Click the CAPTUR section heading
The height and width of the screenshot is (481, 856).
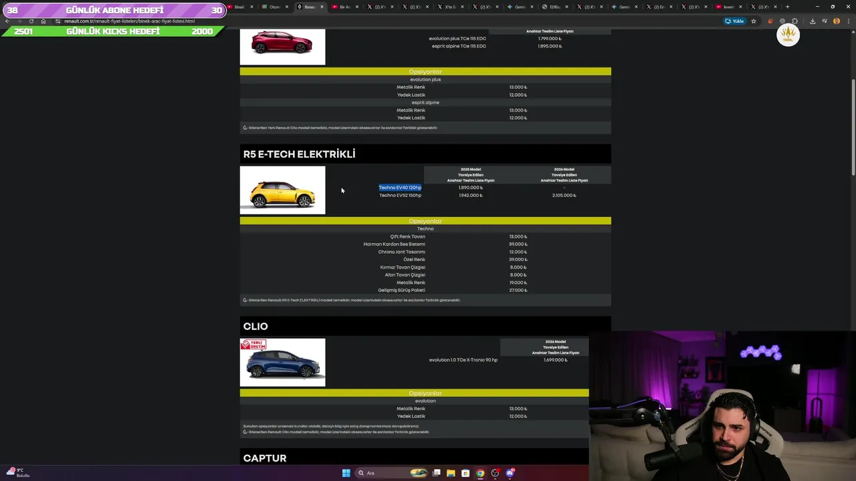[x=265, y=458]
